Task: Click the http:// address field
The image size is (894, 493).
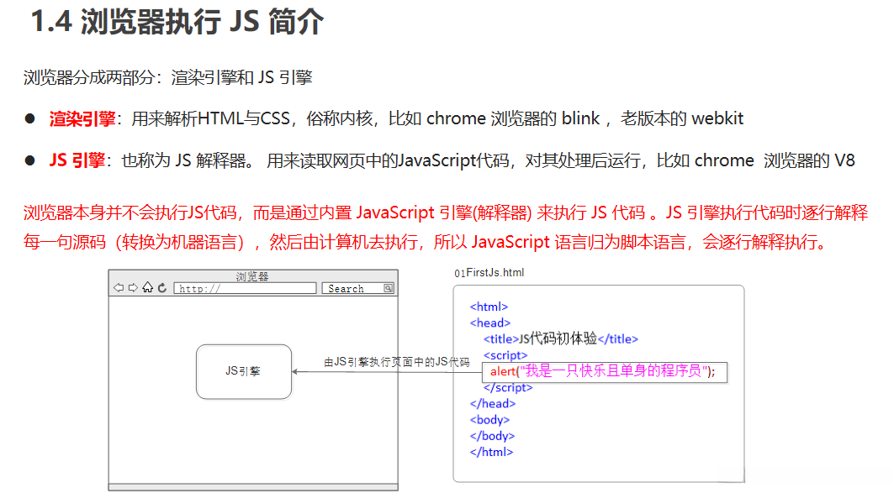Action: point(246,289)
